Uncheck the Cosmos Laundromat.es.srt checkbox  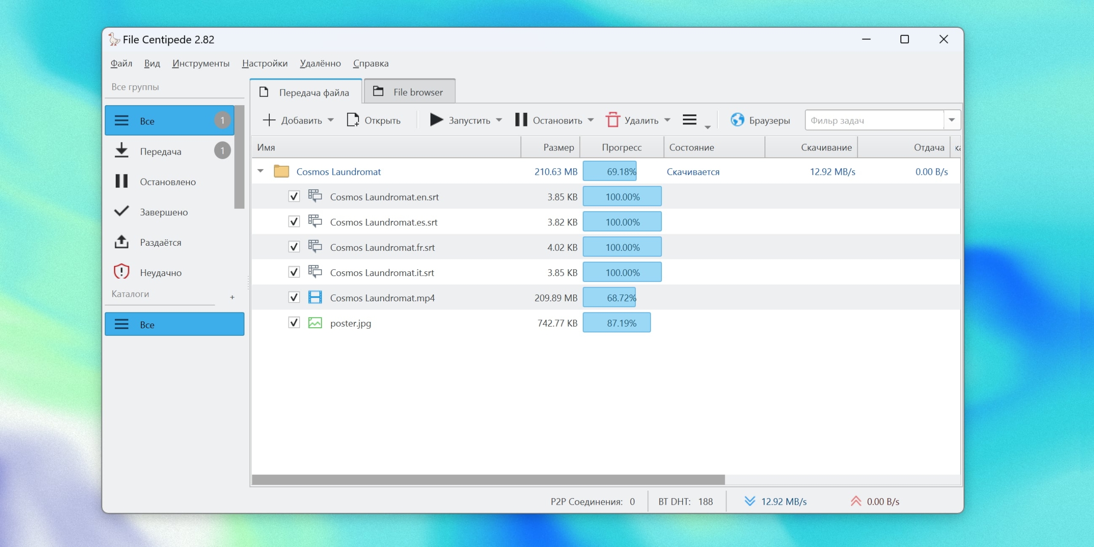[x=294, y=222]
